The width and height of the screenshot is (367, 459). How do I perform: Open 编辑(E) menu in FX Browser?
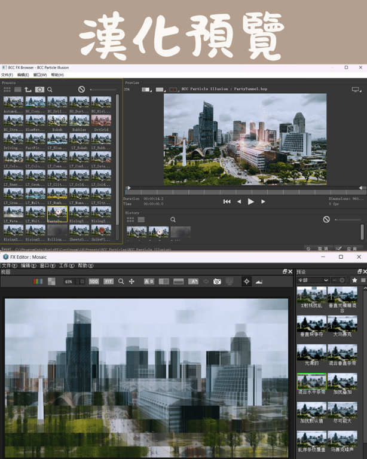(x=23, y=75)
